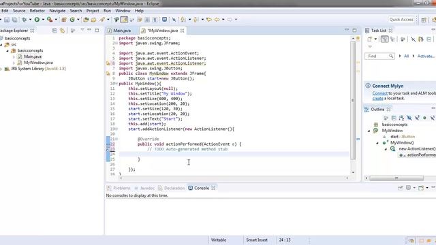Collapse the src folder in Package Explorer
This screenshot has height=245, width=436.
click(1, 44)
